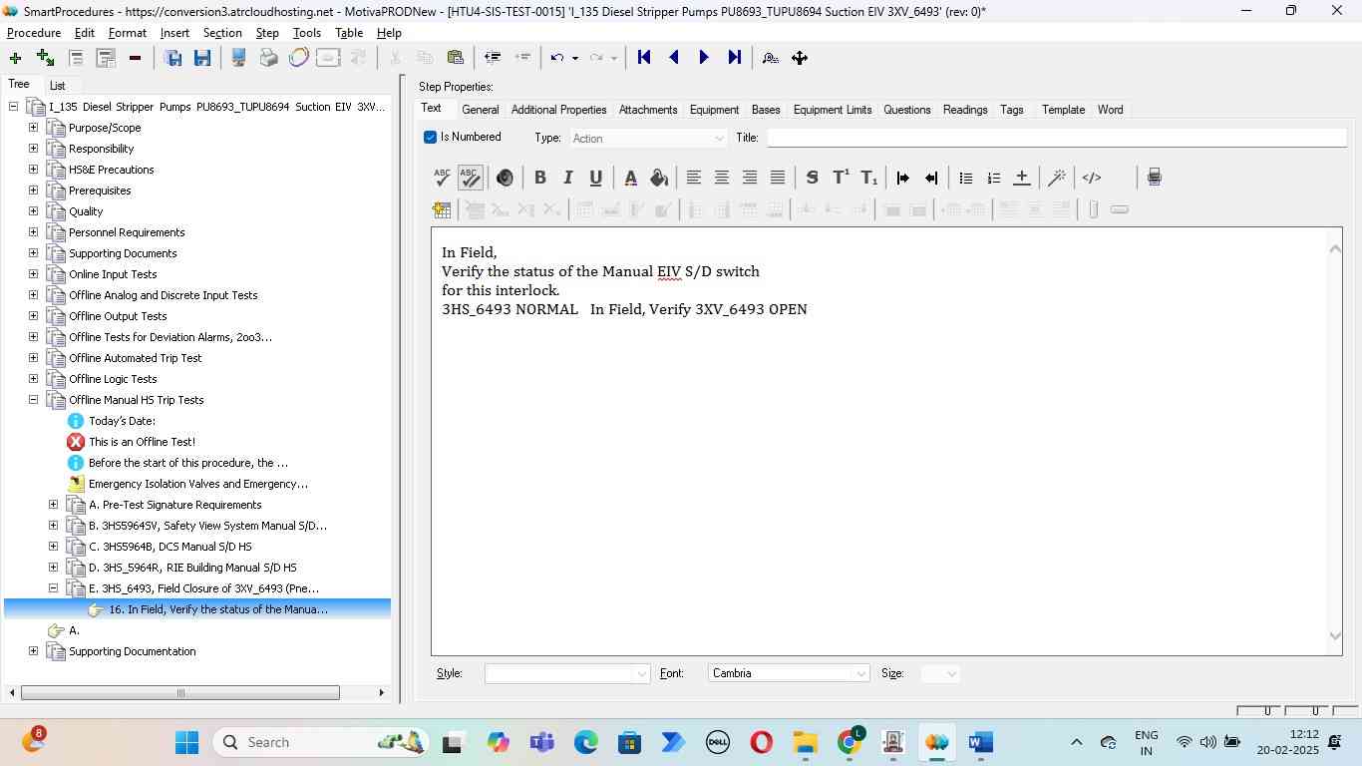Jump to the last step arrow
Viewport: 1362px width, 766px height.
(735, 58)
